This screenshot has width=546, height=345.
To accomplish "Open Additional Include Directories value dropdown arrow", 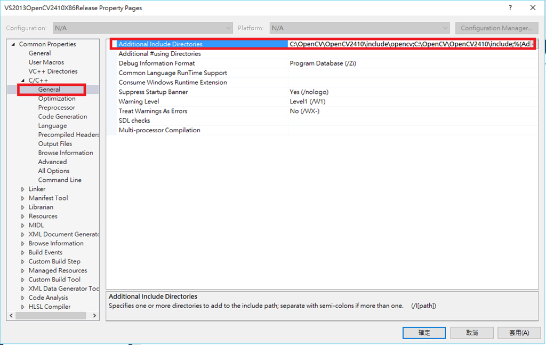I will (532, 44).
